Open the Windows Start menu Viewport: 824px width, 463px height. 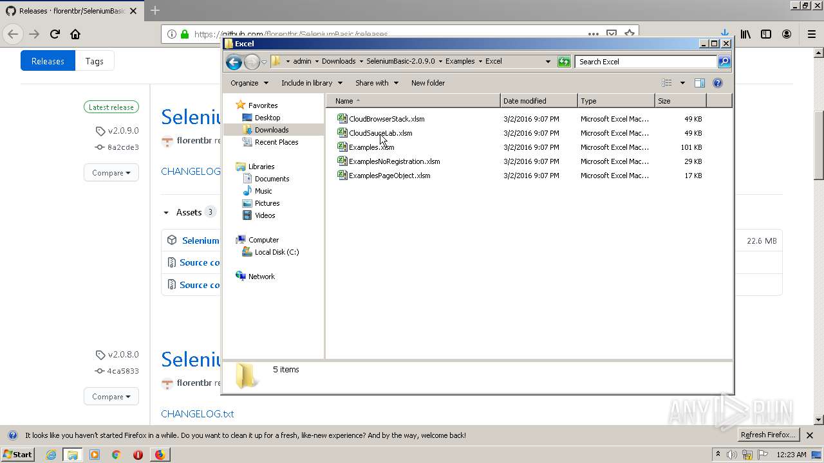click(x=17, y=455)
